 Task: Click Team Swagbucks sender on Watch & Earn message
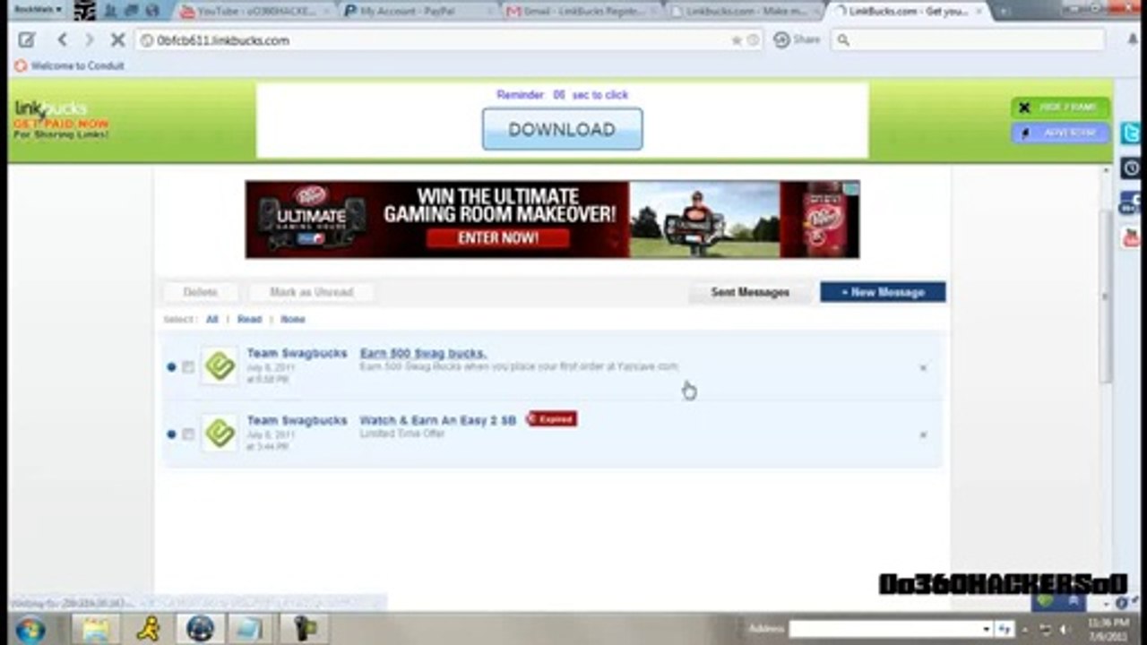point(297,420)
